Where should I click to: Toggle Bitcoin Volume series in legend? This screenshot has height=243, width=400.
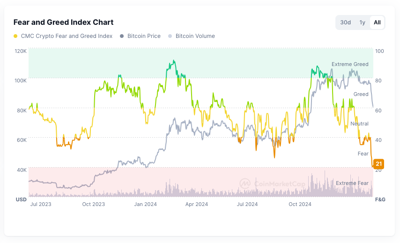(x=195, y=36)
